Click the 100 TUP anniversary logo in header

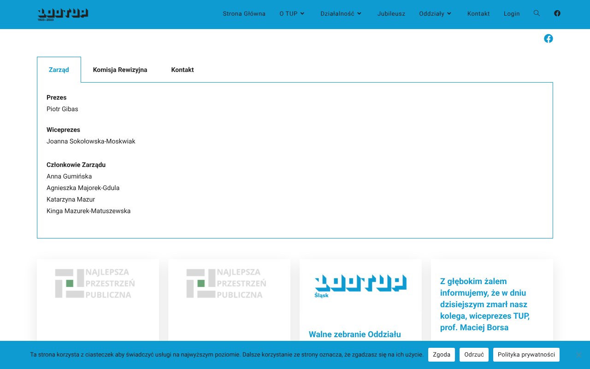pos(62,14)
